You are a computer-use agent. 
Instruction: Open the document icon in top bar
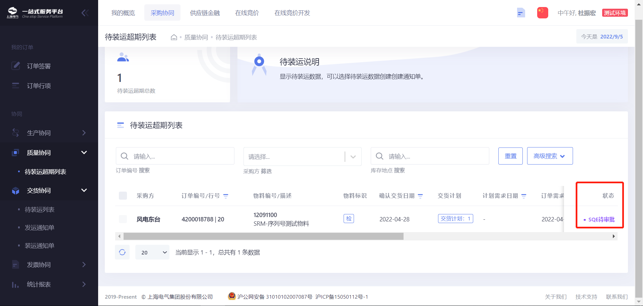tap(521, 13)
